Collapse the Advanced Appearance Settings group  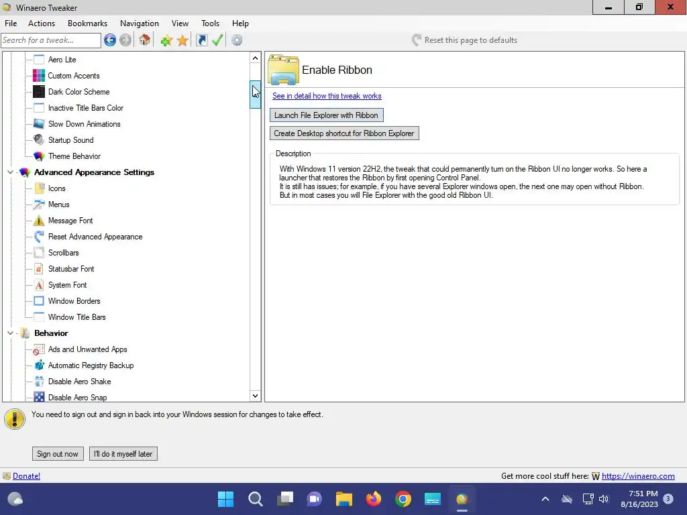10,172
